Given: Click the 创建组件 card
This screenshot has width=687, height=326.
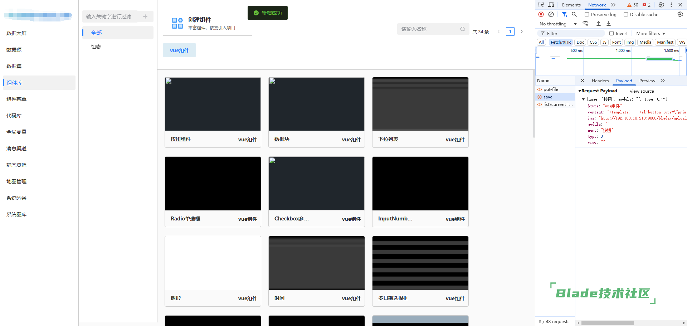Looking at the screenshot, I should (x=208, y=23).
